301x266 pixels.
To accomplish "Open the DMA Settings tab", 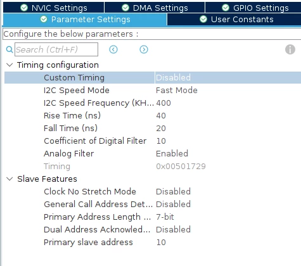I will click(x=155, y=8).
